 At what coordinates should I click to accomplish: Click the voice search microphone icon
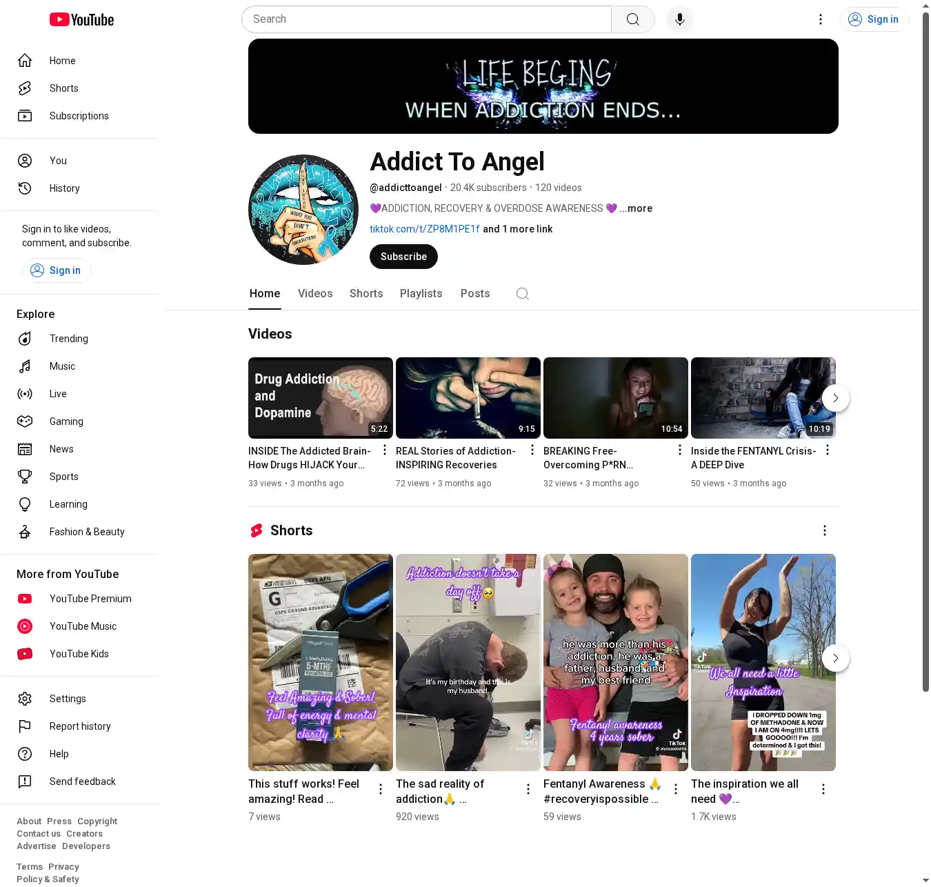679,19
